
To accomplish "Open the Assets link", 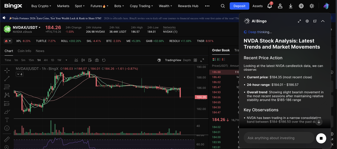I will coord(257,6).
